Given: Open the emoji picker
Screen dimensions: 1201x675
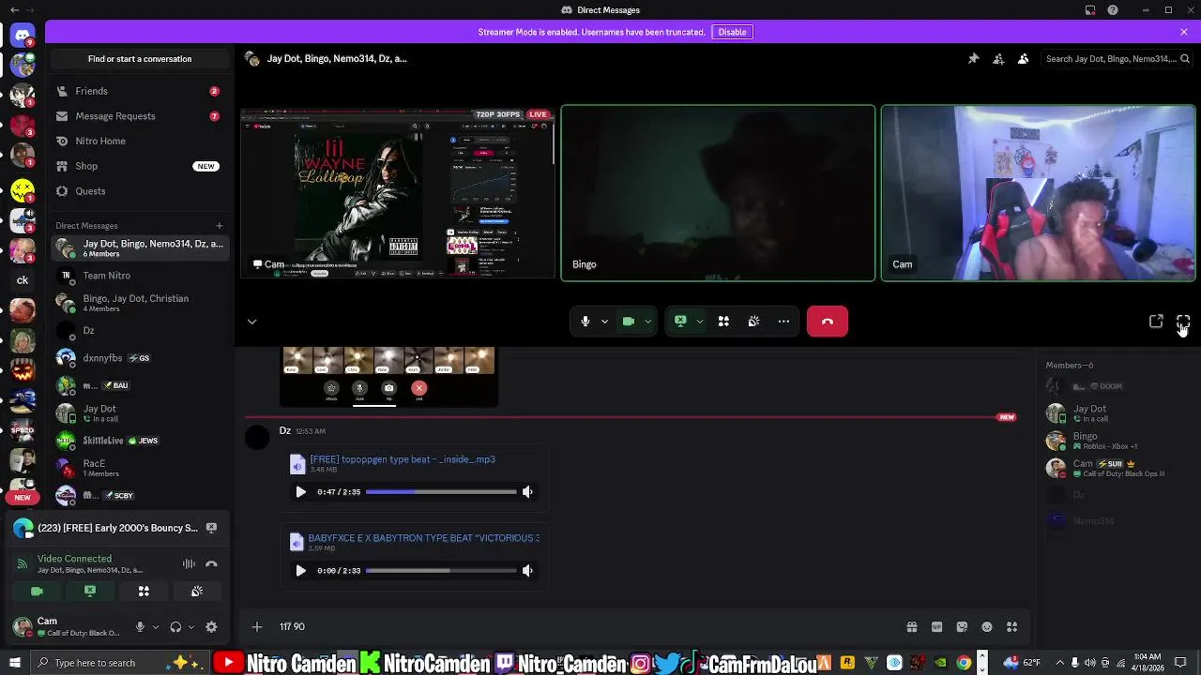Looking at the screenshot, I should (987, 627).
